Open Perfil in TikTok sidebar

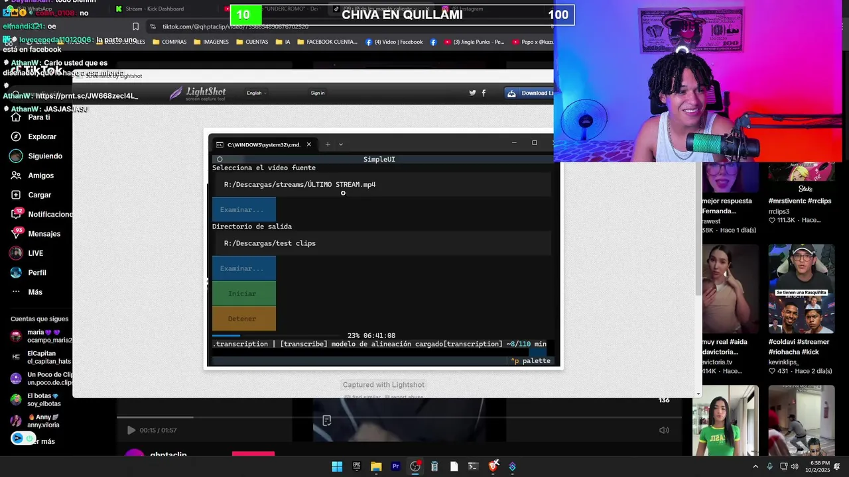pyautogui.click(x=28, y=272)
